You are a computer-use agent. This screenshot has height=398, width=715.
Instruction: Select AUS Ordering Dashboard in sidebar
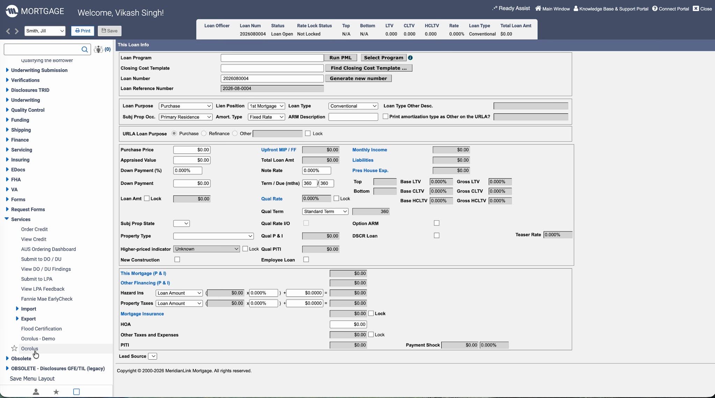[49, 249]
